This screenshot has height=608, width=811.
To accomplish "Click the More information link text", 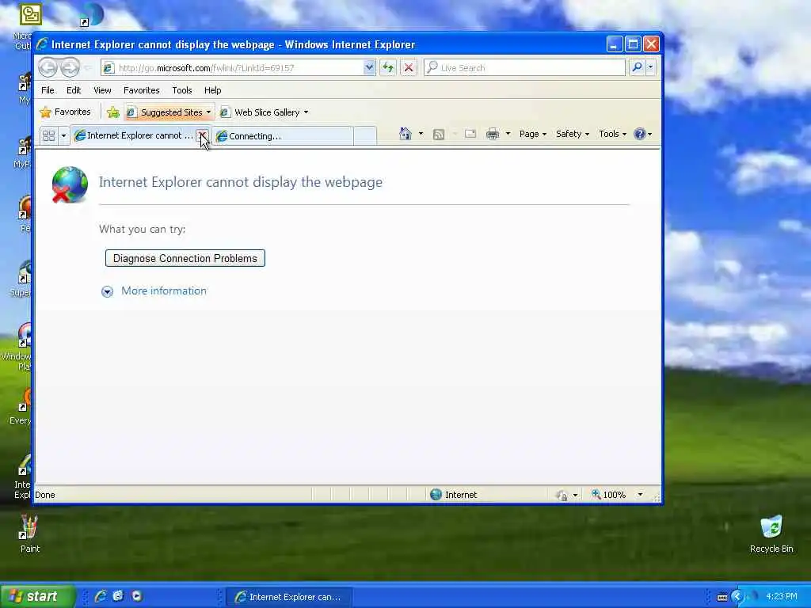I will 163,291.
